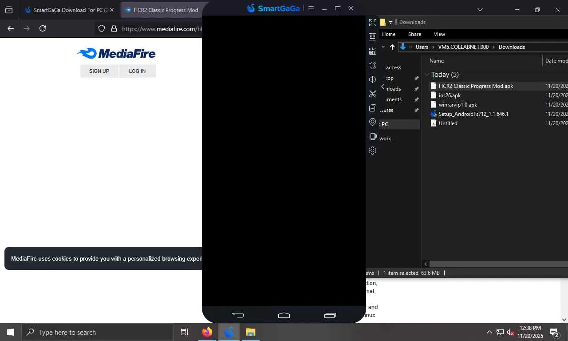Click the site security padlock icon

(x=114, y=28)
